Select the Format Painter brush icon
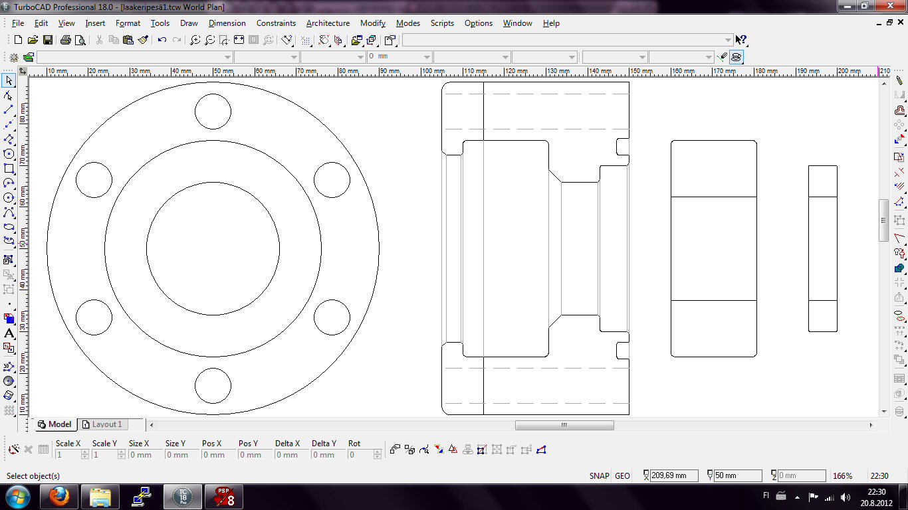Screen dimensions: 908x510 [143, 41]
